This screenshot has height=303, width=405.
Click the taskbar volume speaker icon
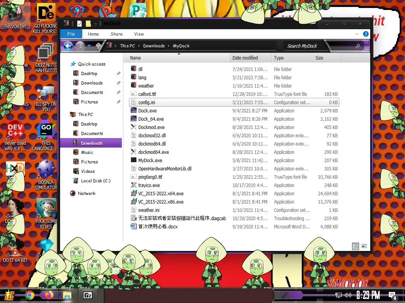pyautogui.click(x=348, y=295)
